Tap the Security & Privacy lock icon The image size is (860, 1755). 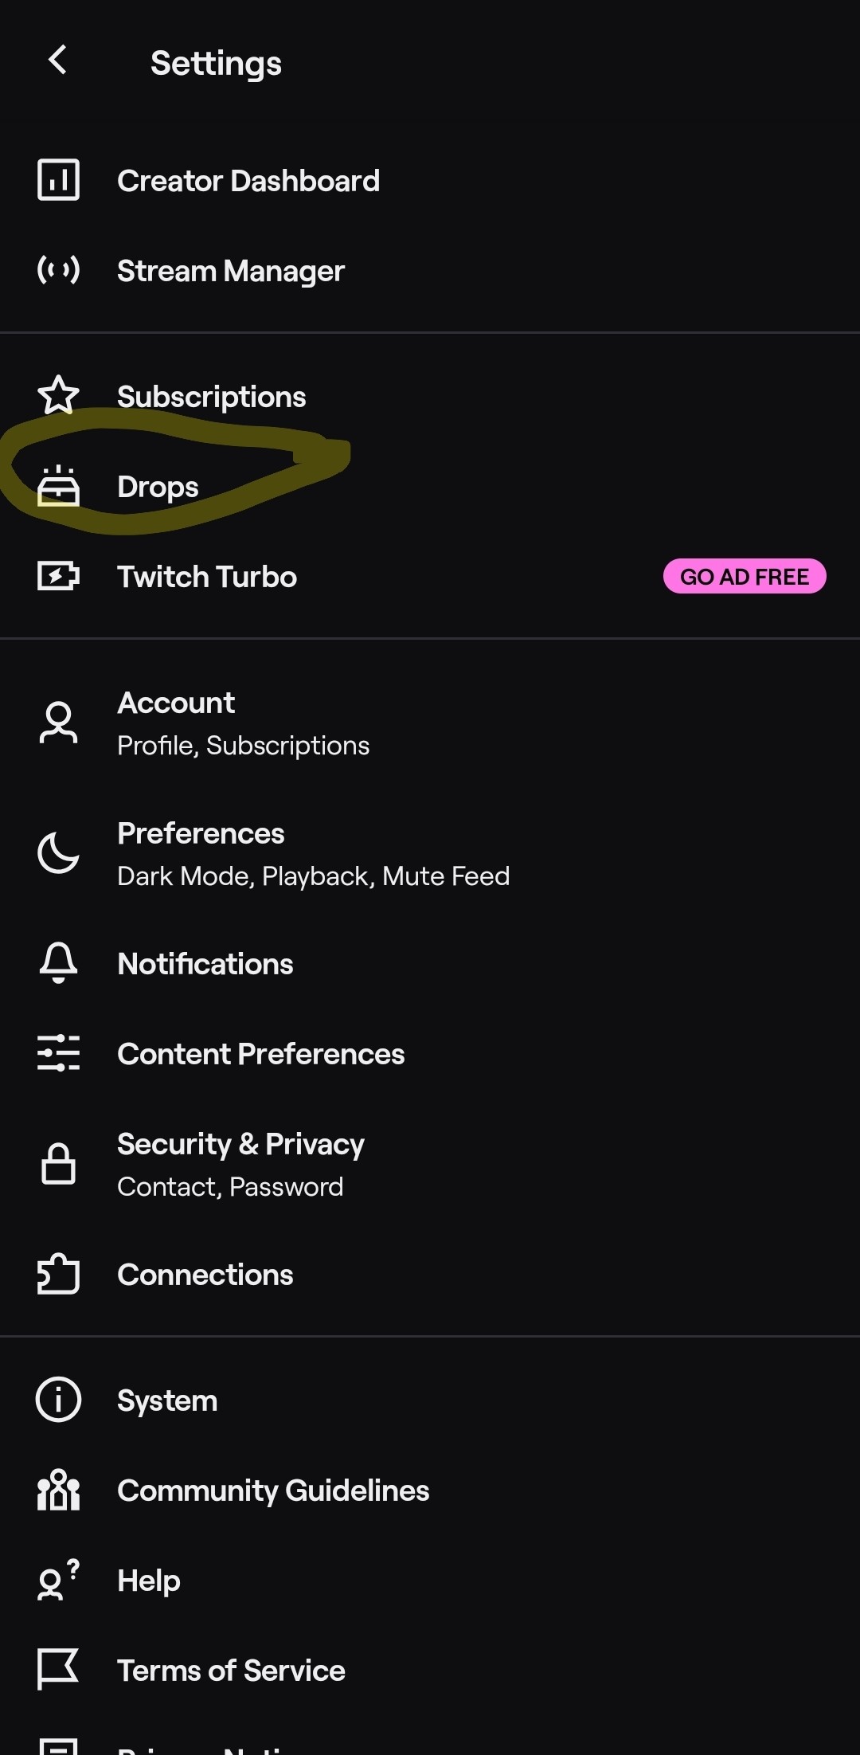pos(58,1164)
